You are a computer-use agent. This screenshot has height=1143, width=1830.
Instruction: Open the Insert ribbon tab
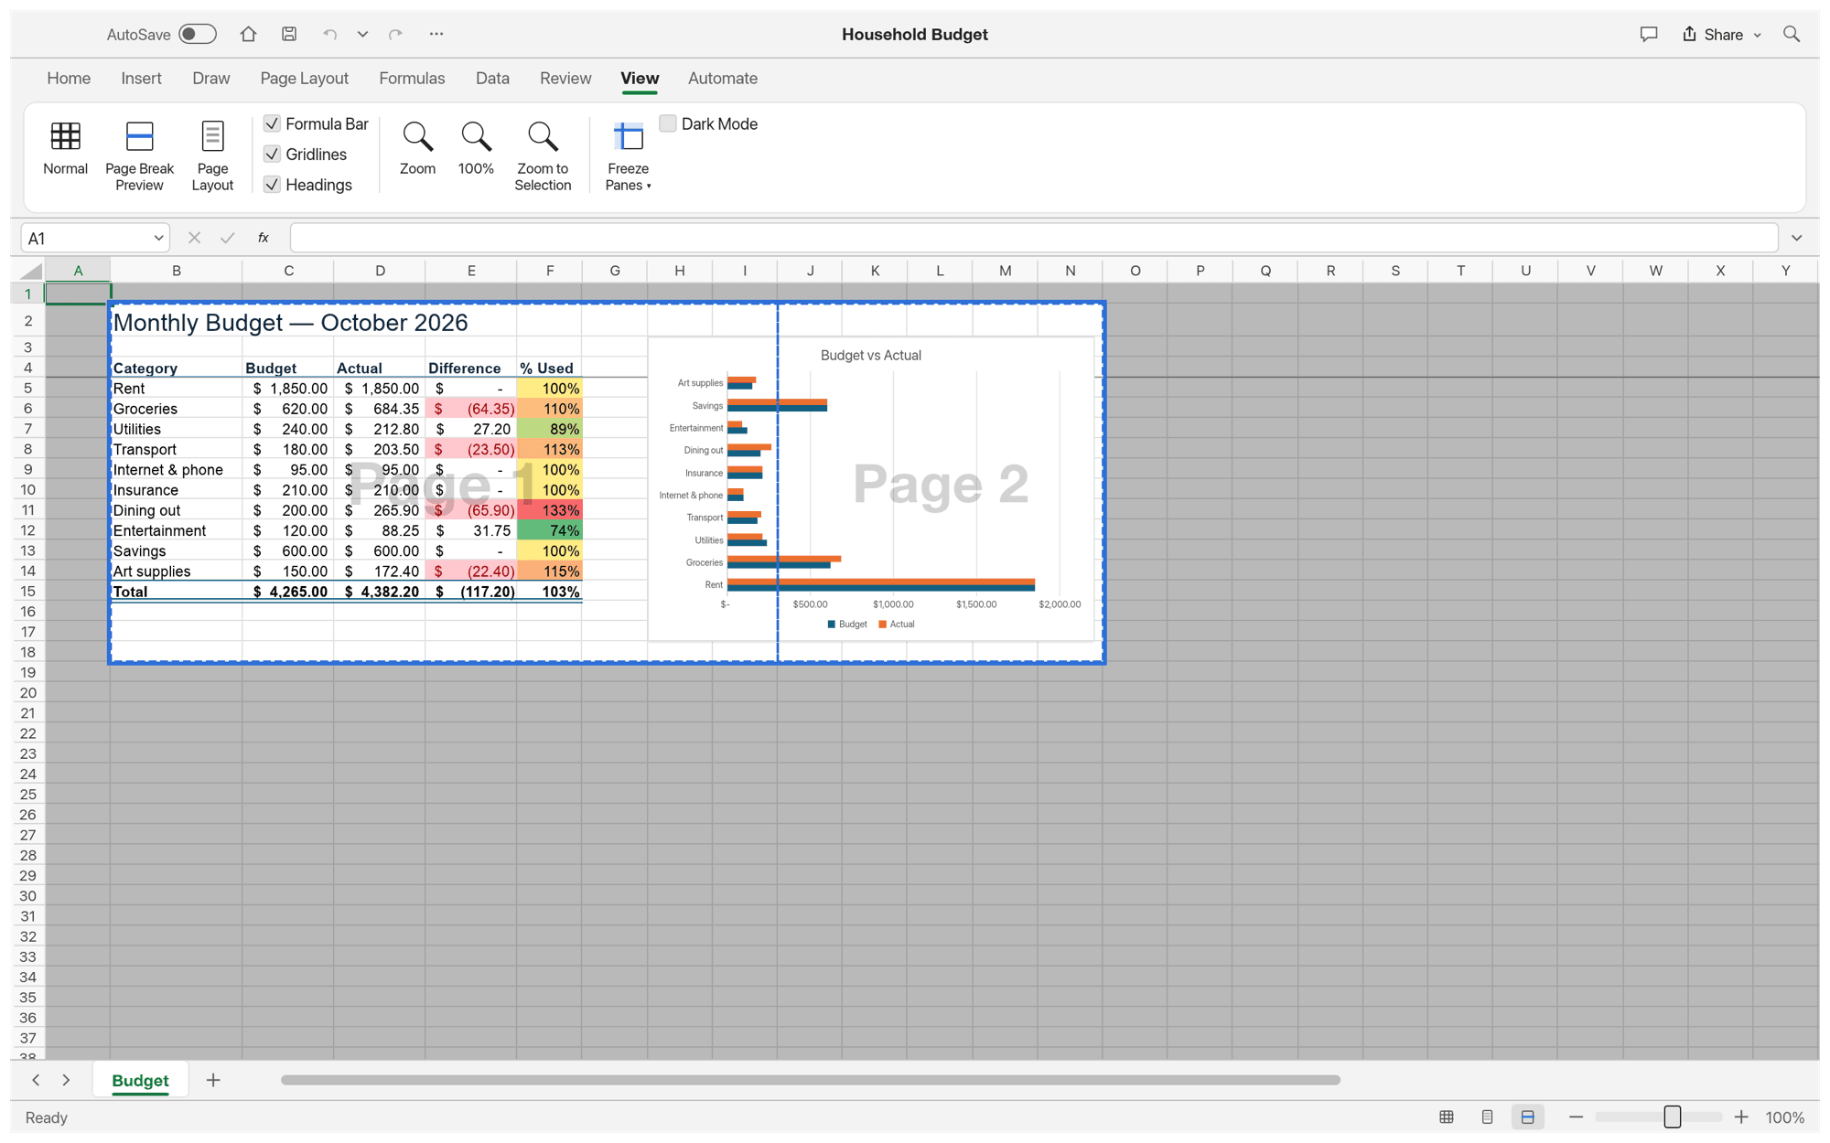click(141, 79)
